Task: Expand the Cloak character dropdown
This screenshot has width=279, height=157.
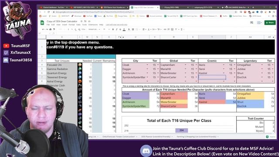Action: pos(147,65)
